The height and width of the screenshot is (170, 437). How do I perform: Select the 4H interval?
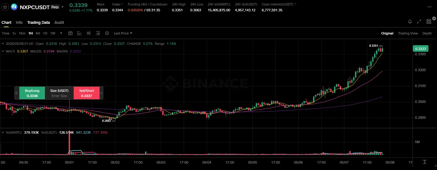click(x=38, y=33)
